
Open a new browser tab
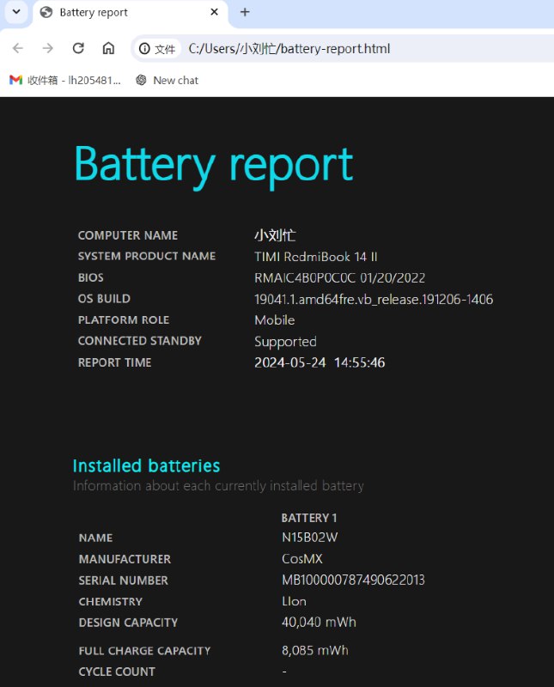(x=245, y=12)
